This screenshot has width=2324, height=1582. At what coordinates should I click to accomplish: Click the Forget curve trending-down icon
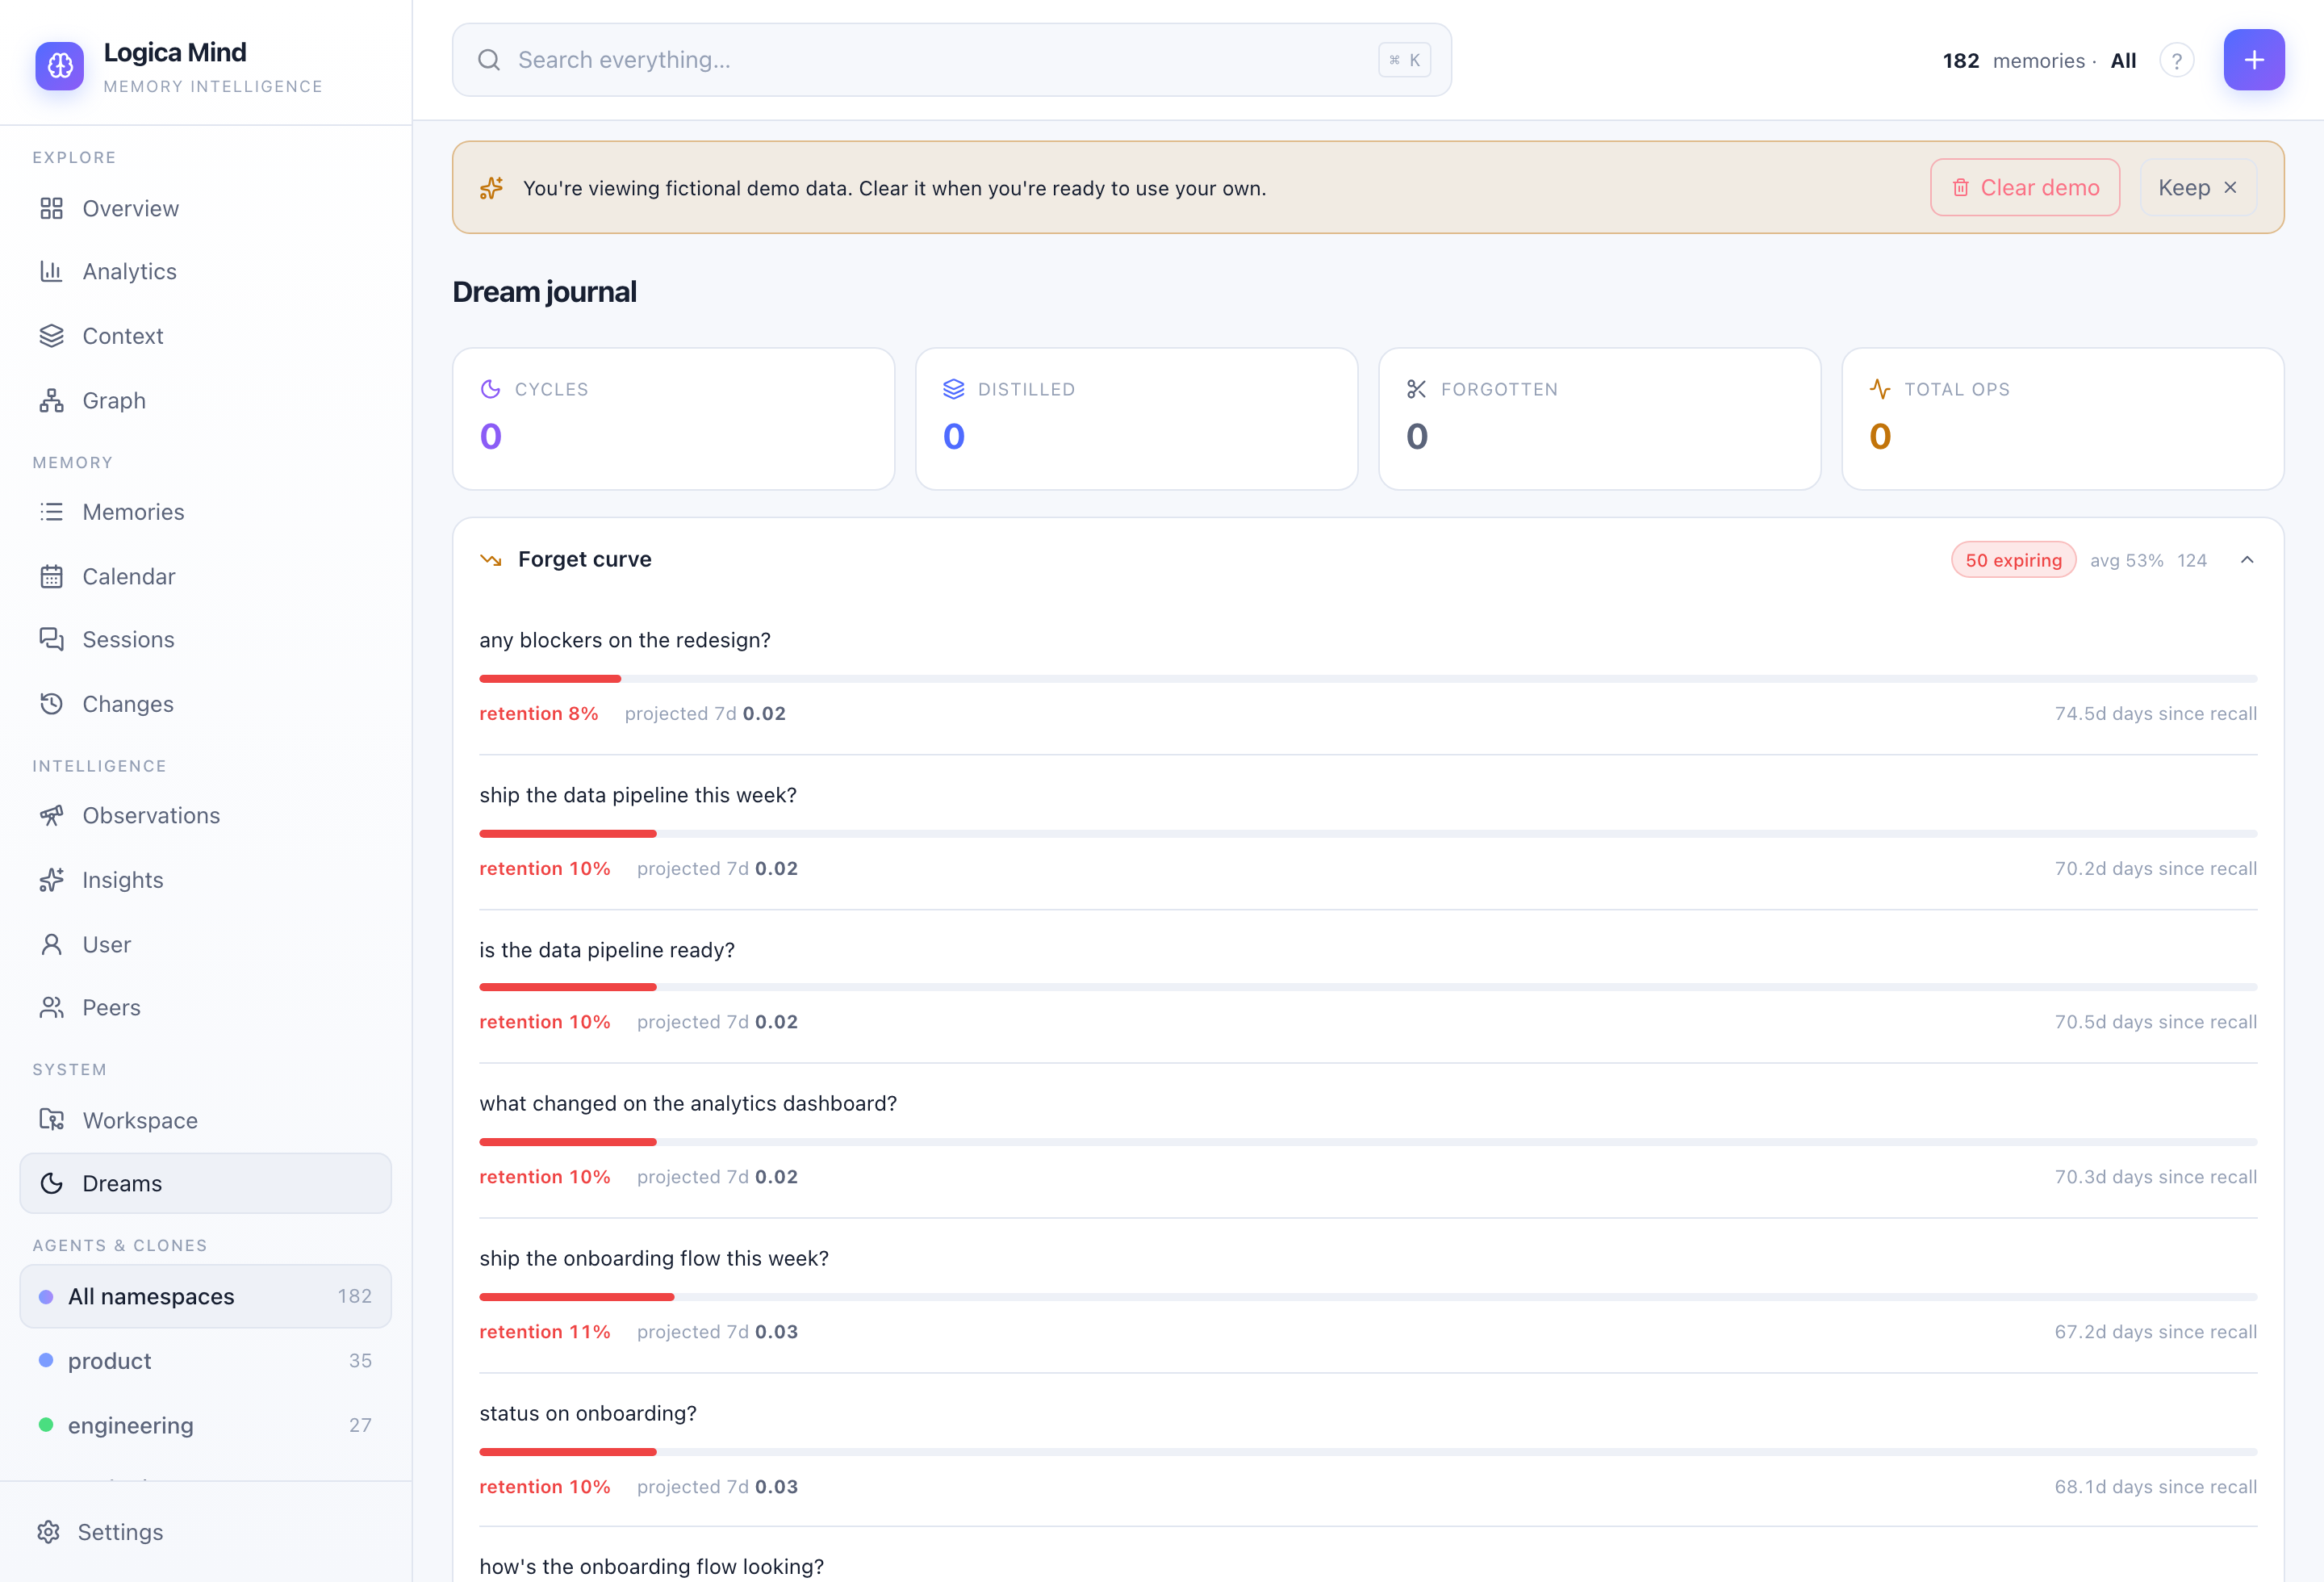[491, 560]
